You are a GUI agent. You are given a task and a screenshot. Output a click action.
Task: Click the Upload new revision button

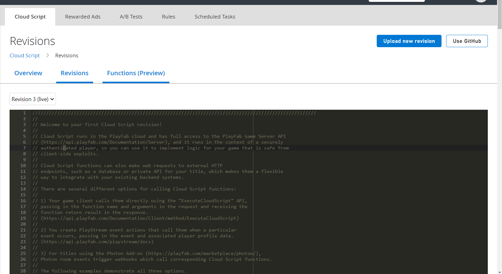click(409, 41)
